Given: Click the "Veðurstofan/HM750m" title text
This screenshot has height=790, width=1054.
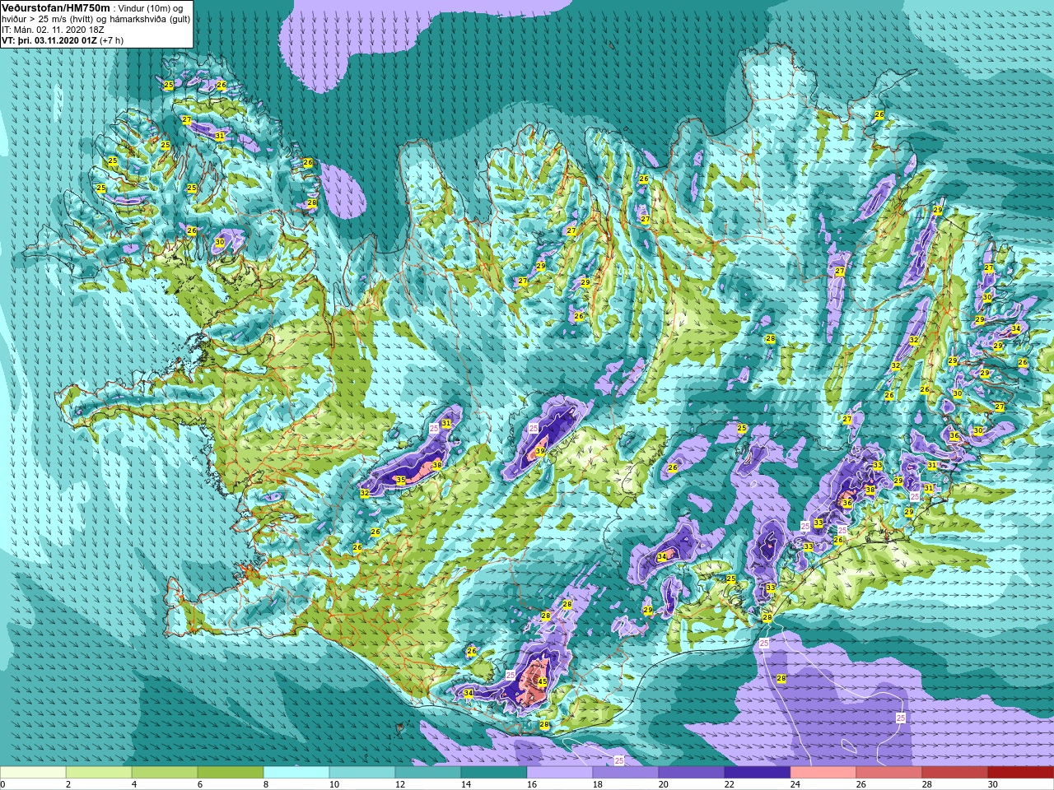Looking at the screenshot, I should (55, 7).
